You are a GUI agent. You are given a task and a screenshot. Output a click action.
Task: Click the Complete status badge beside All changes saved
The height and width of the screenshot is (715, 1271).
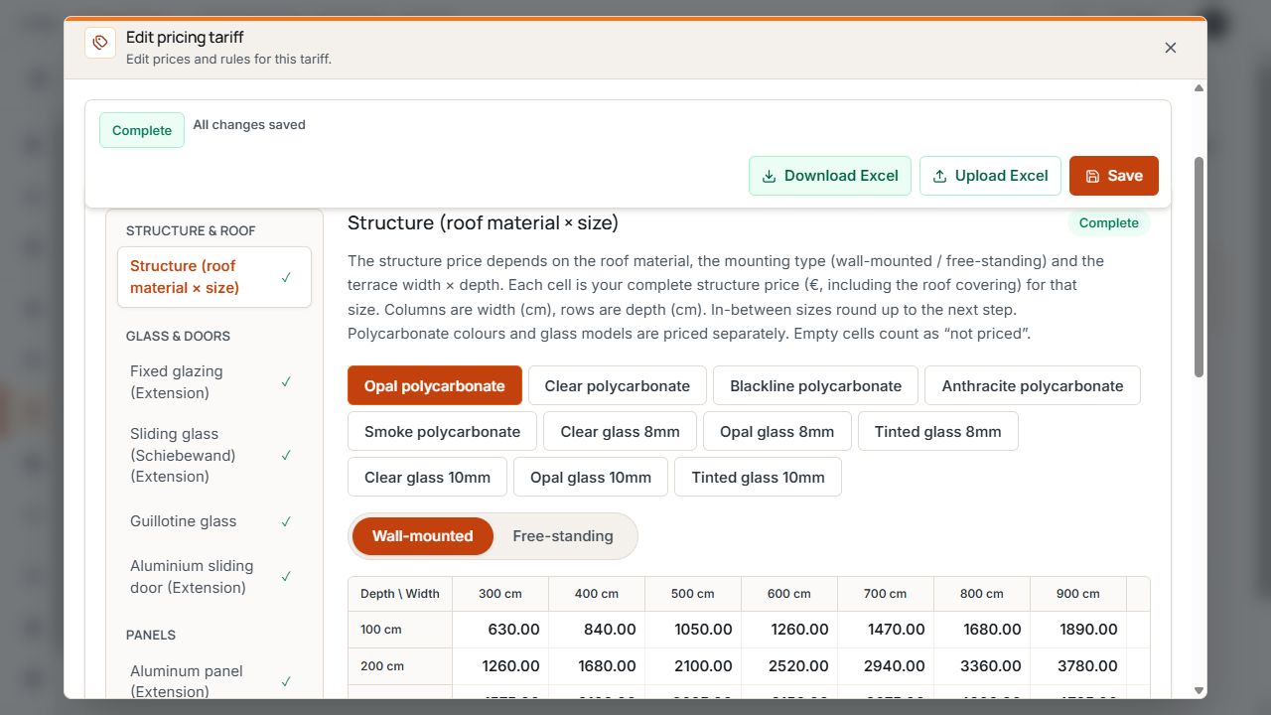(x=142, y=130)
